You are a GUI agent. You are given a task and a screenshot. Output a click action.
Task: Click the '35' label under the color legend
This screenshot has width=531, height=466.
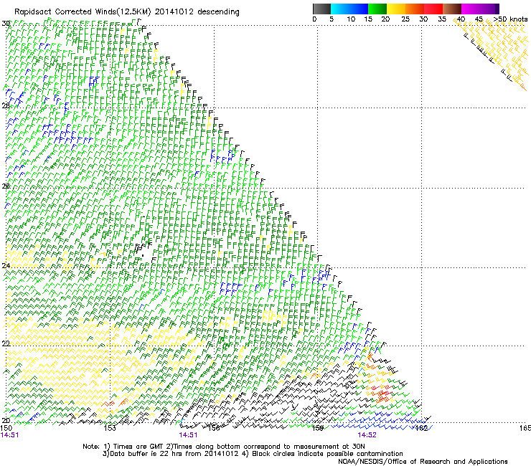[442, 19]
